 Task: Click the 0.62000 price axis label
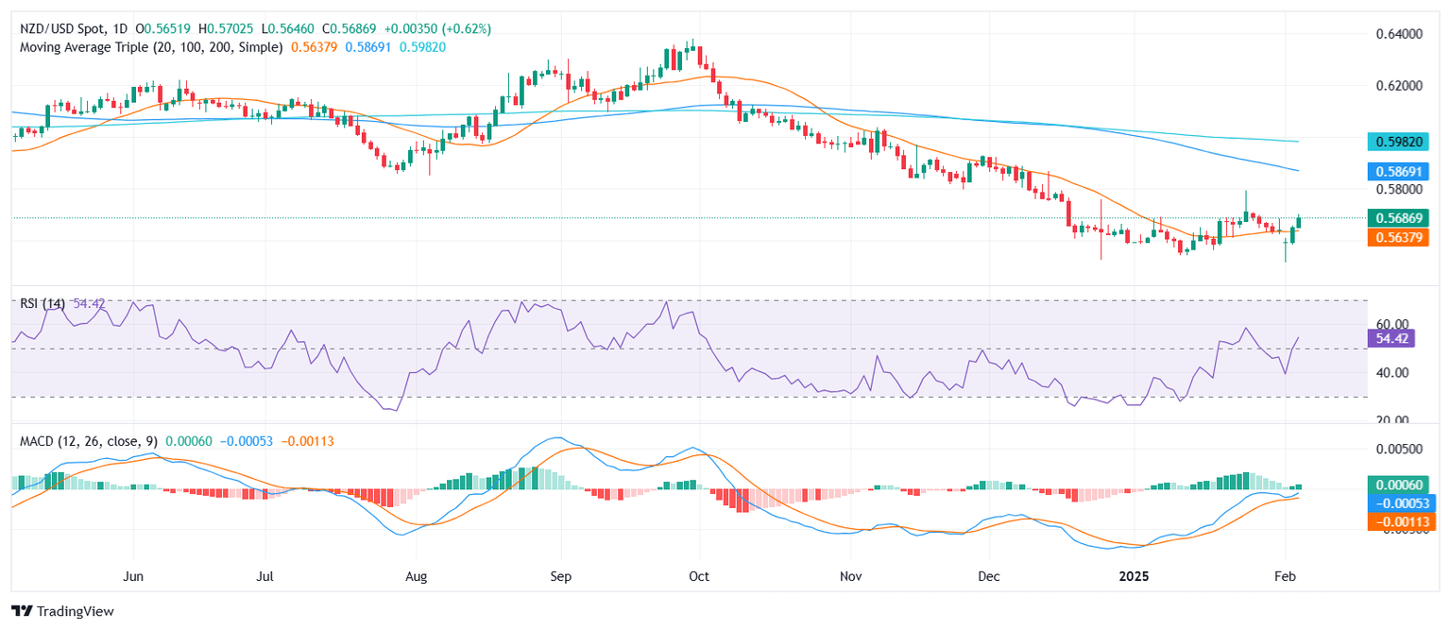click(x=1397, y=85)
